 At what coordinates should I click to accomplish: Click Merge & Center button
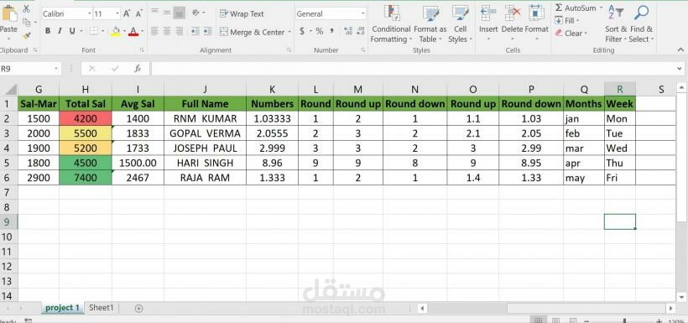[x=253, y=32]
